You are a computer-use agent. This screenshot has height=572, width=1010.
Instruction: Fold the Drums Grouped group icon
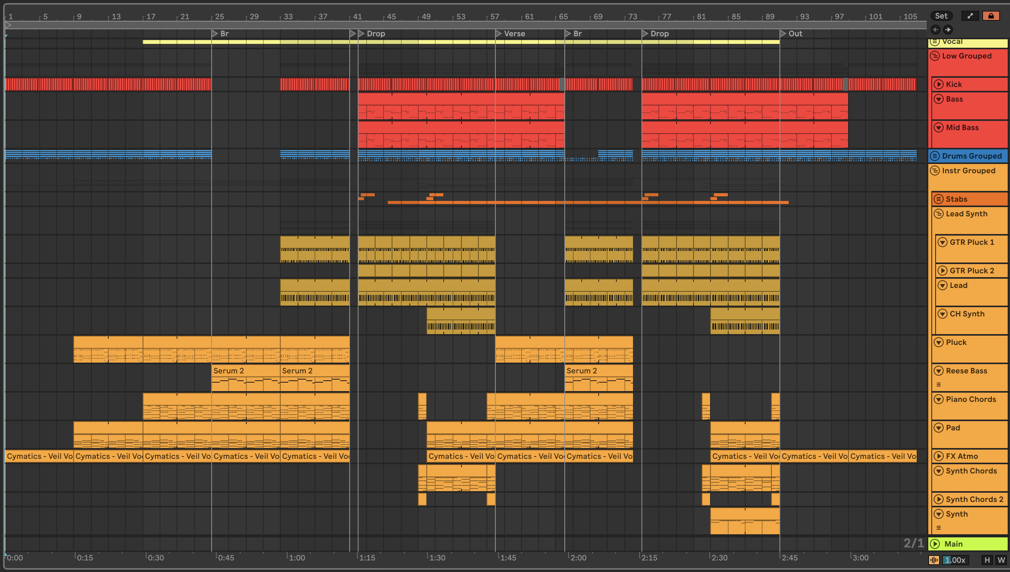935,156
